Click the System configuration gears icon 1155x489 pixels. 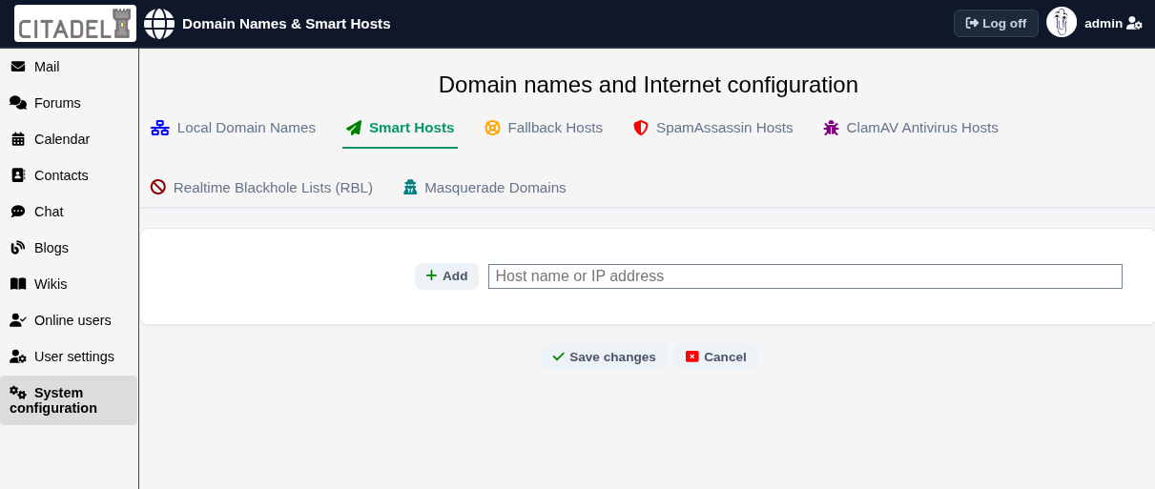click(18, 393)
